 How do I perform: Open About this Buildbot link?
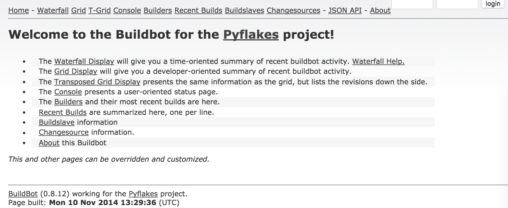pos(49,143)
